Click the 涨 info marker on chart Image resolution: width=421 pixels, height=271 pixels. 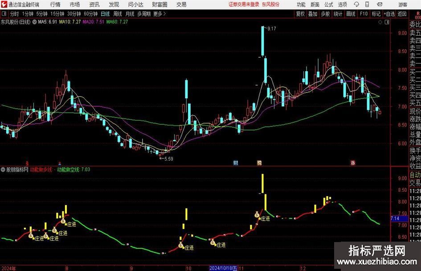click(x=353, y=162)
